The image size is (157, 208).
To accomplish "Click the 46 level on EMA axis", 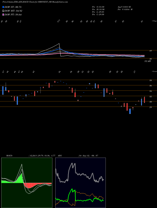I will pos(151,59).
